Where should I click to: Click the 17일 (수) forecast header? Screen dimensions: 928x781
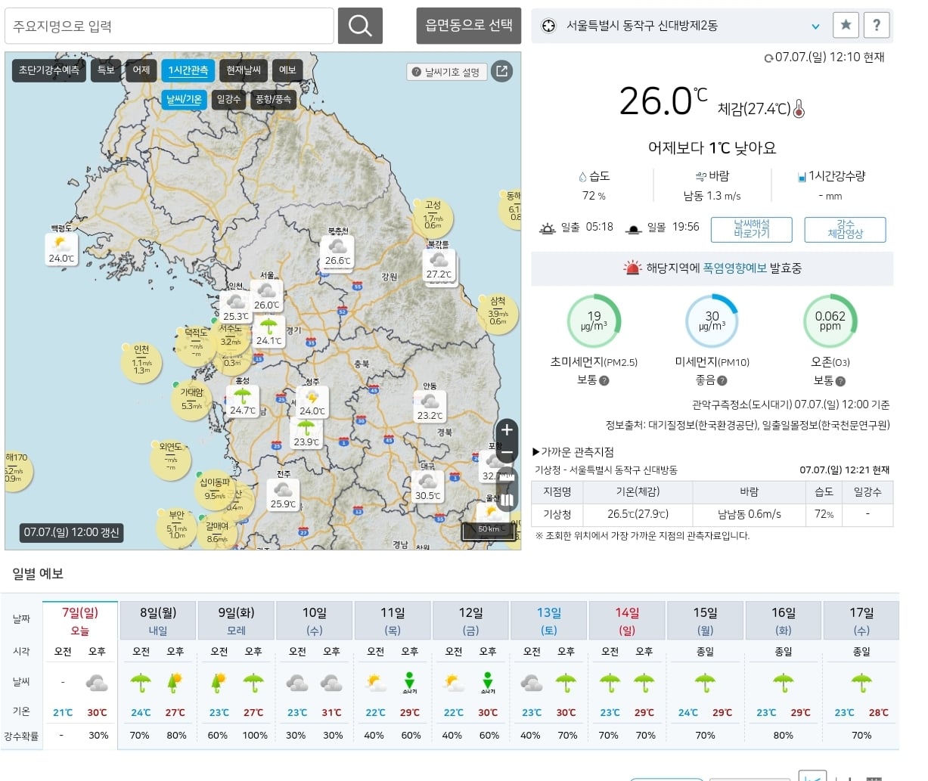tap(861, 621)
